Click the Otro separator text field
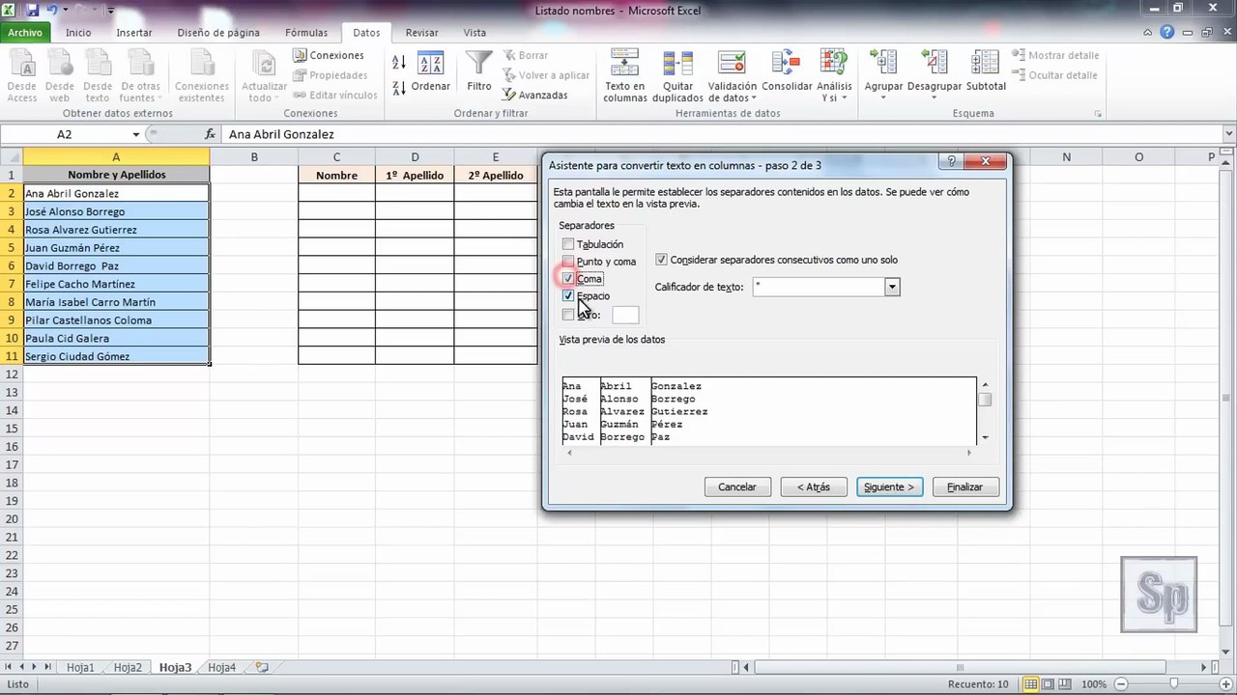 click(x=625, y=315)
